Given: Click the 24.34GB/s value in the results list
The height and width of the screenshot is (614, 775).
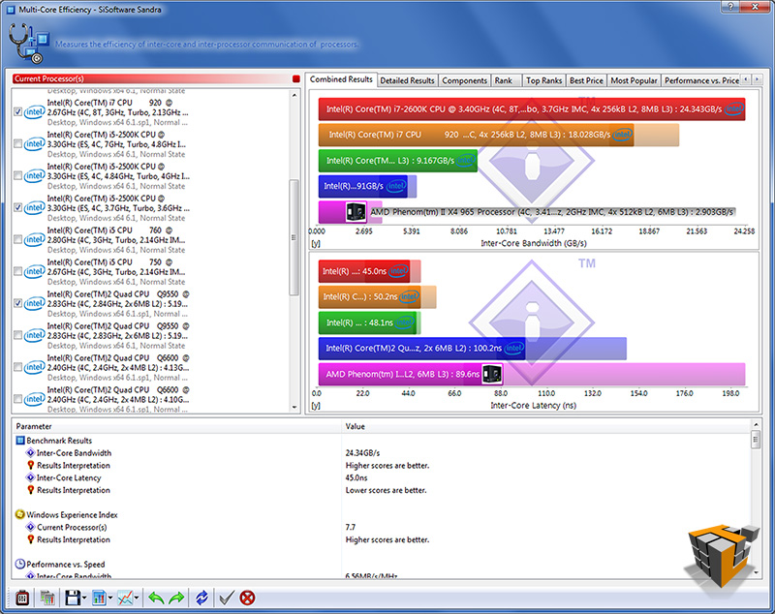Looking at the screenshot, I should 362,453.
